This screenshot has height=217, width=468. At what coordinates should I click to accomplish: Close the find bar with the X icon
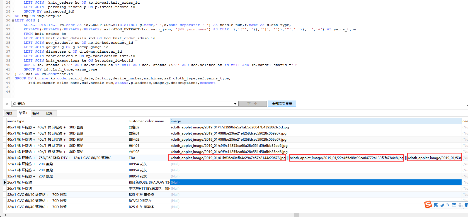pyautogui.click(x=7, y=104)
